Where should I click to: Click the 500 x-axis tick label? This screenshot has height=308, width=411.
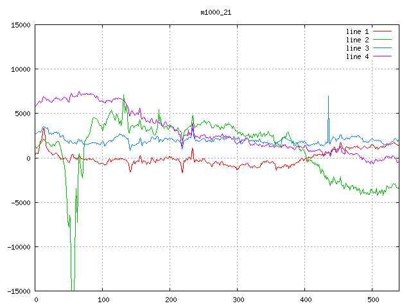(372, 299)
